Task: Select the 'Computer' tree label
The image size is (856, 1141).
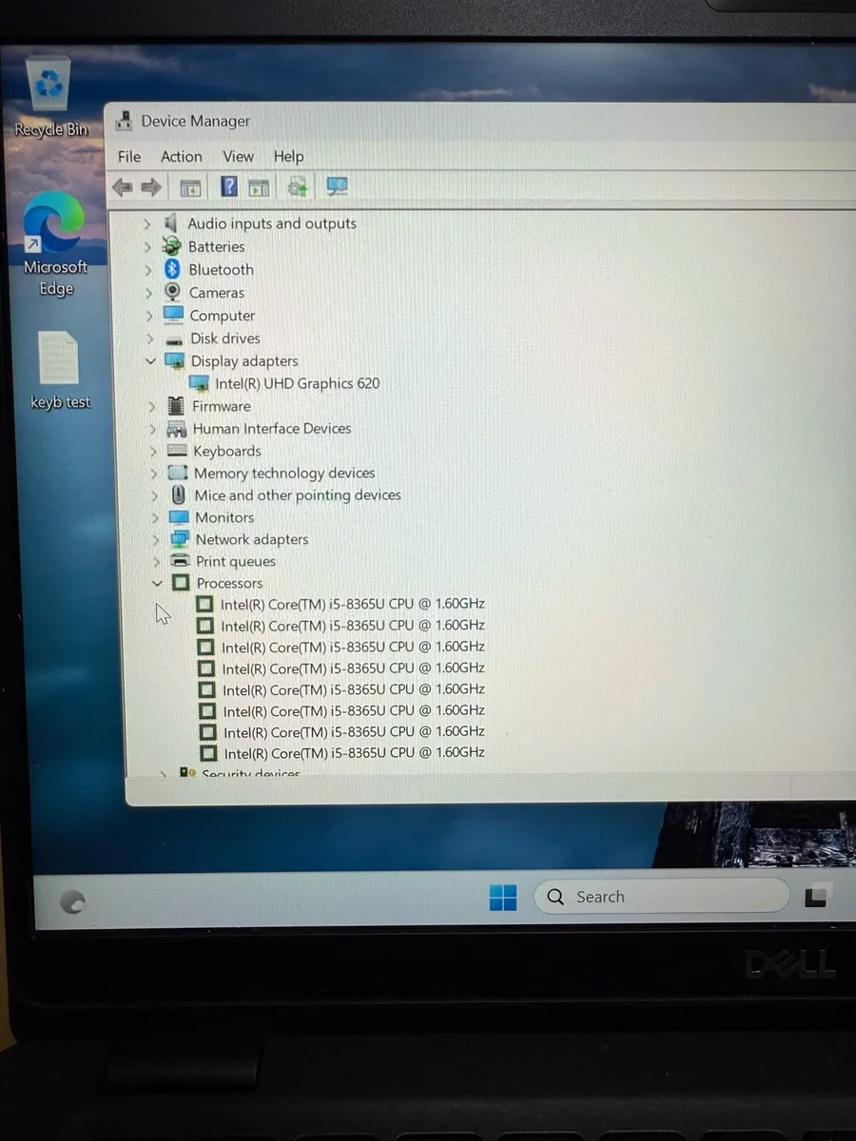Action: [x=222, y=316]
